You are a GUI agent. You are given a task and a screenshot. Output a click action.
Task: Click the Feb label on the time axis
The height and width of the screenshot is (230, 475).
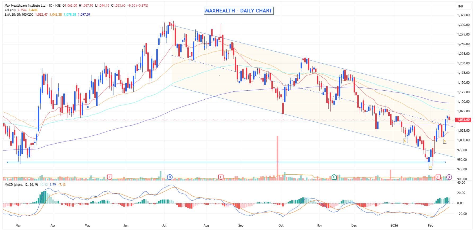coord(431,225)
